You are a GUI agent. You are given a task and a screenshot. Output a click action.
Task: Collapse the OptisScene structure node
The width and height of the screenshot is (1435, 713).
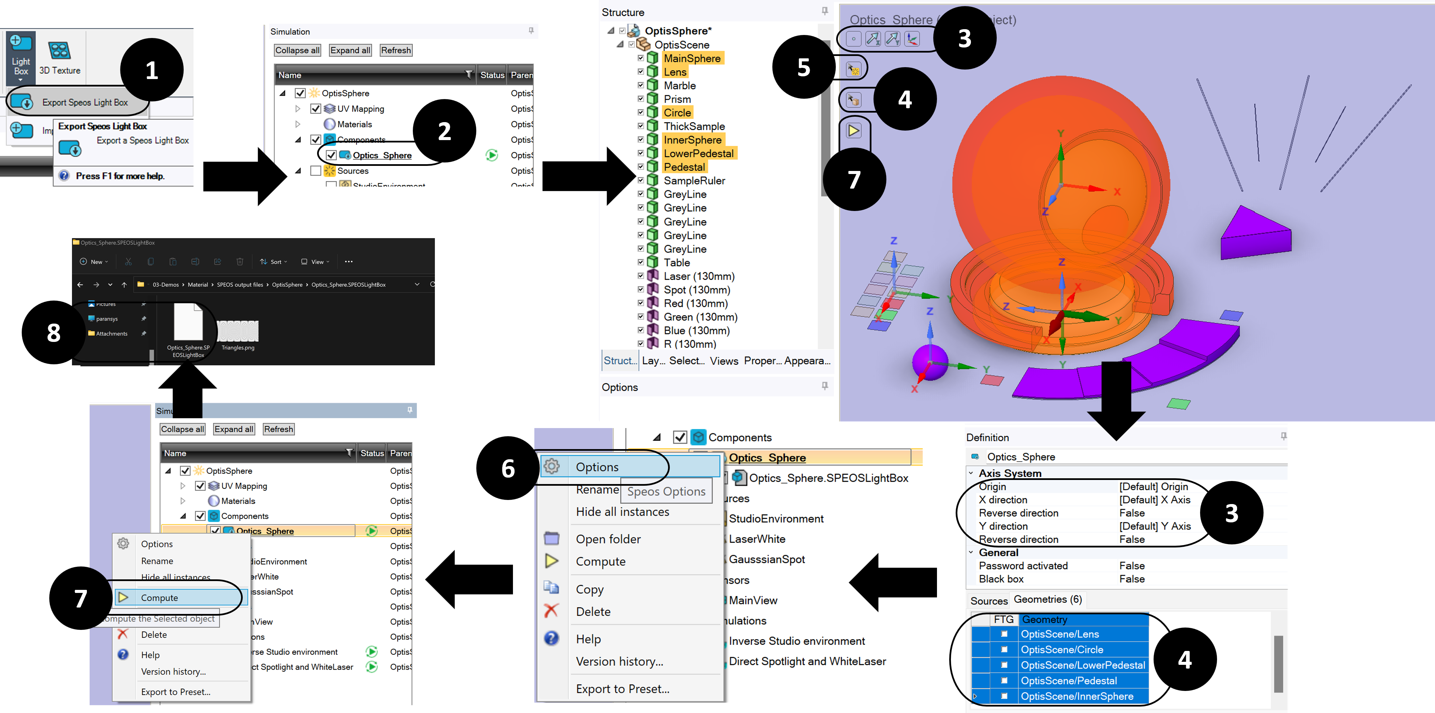point(620,44)
